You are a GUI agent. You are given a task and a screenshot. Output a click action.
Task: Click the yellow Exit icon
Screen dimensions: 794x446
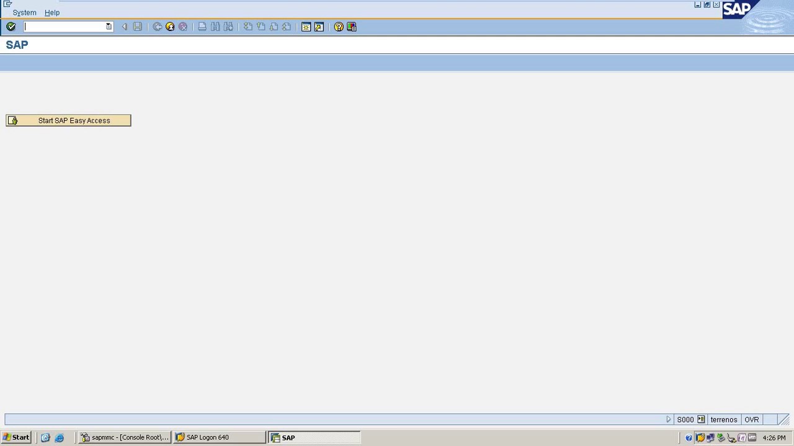[170, 27]
